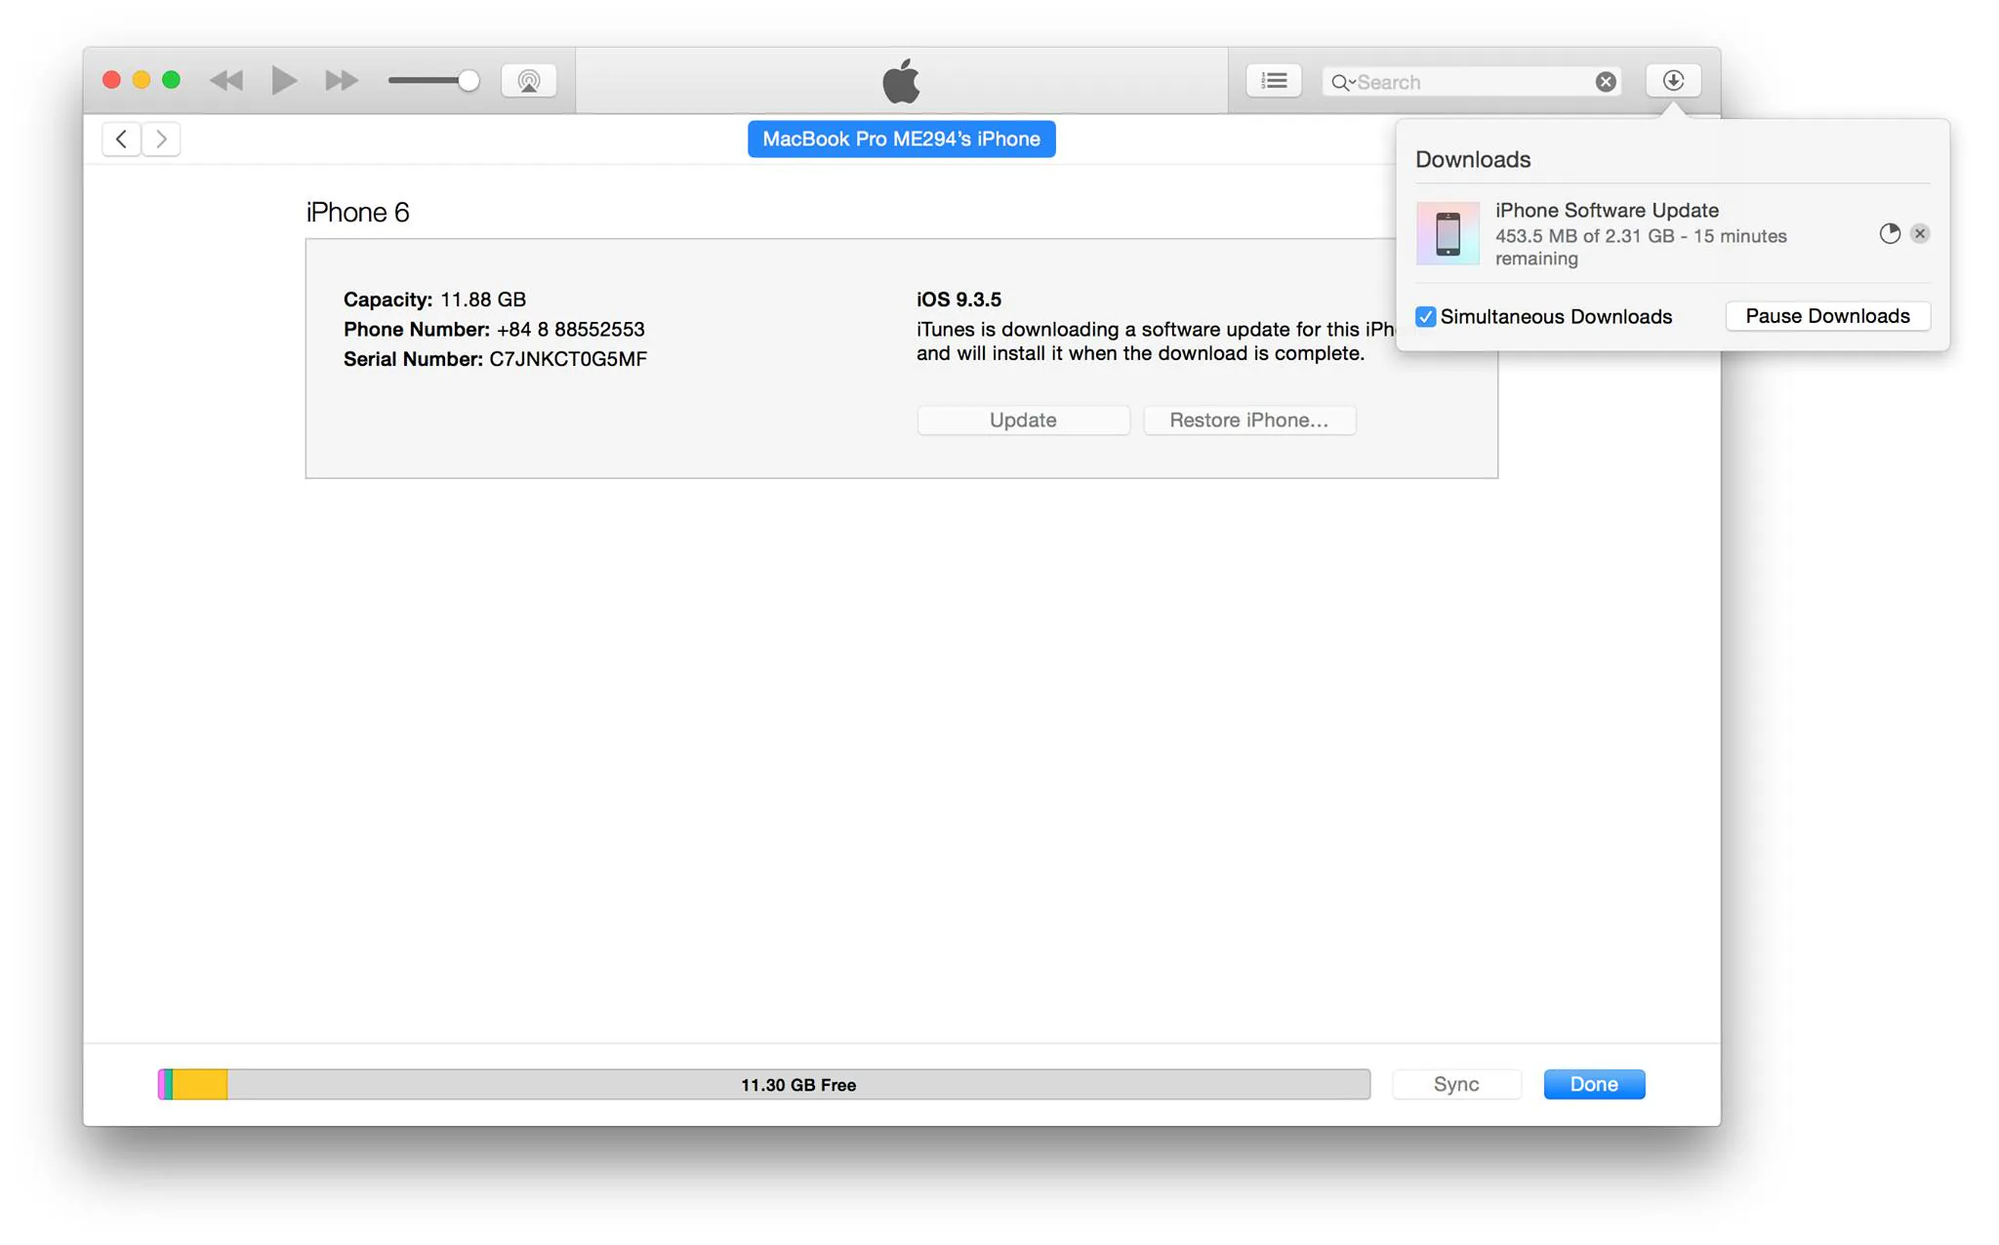This screenshot has width=1999, height=1245.
Task: Click the play button icon
Action: (x=284, y=80)
